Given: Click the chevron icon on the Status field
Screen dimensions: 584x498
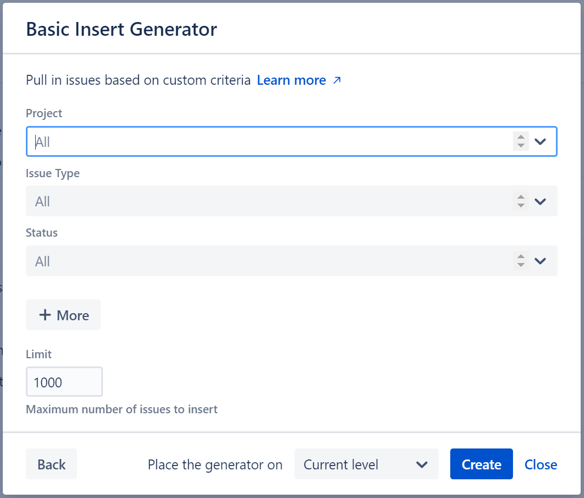Looking at the screenshot, I should pos(540,261).
